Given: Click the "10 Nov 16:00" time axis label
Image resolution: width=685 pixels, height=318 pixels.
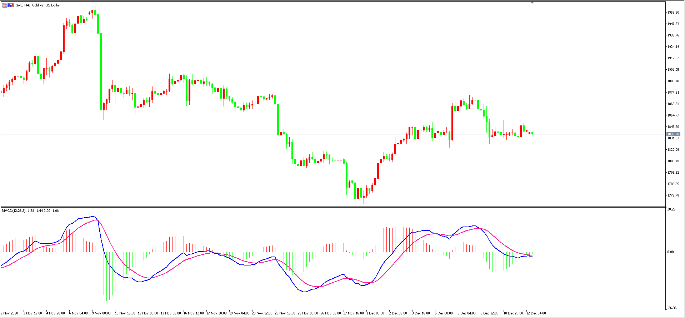Looking at the screenshot, I should (x=125, y=313).
